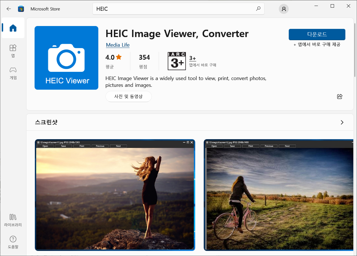Open the 라이브러리 (Library) section

[13, 220]
